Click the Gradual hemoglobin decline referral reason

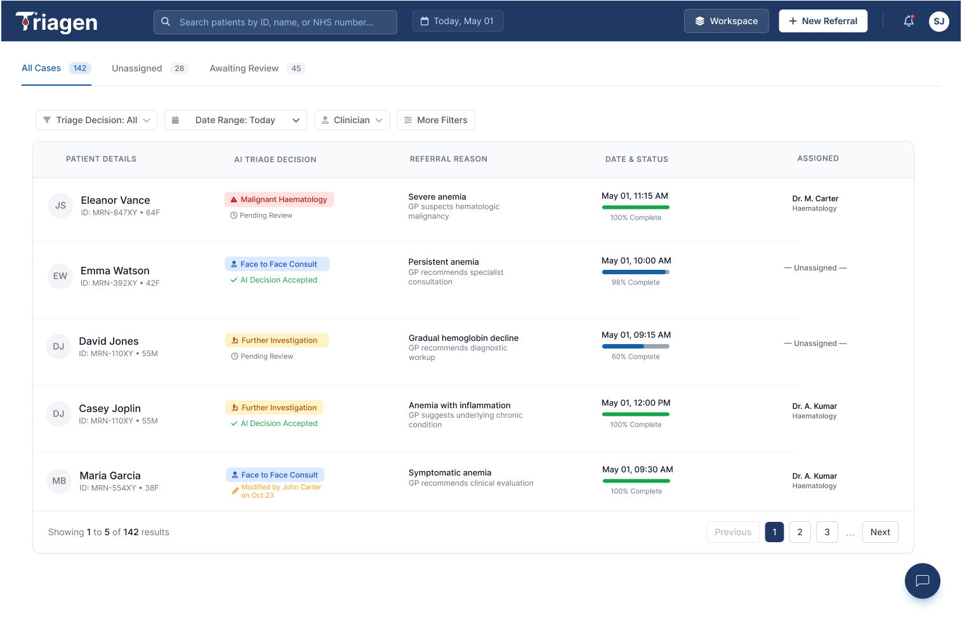[463, 338]
